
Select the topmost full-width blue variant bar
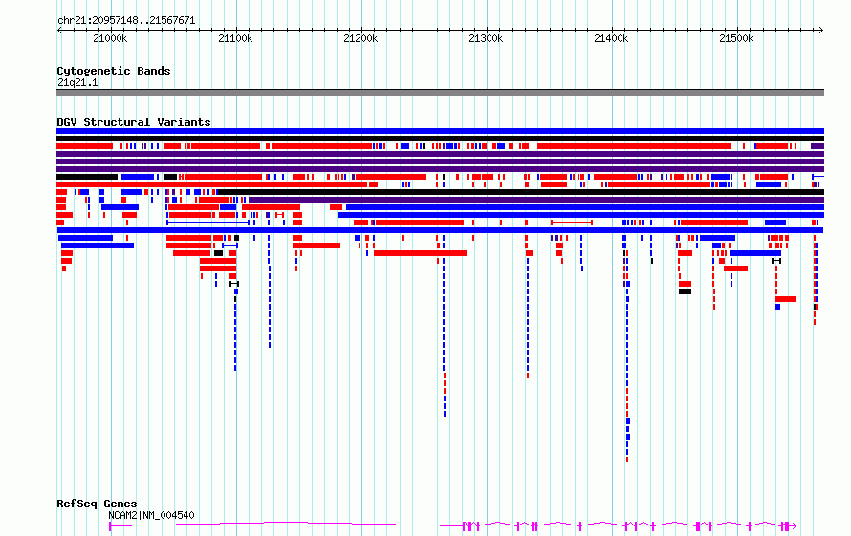[x=440, y=131]
